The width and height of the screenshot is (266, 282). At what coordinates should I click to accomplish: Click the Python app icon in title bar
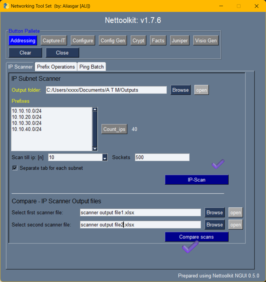point(6,6)
